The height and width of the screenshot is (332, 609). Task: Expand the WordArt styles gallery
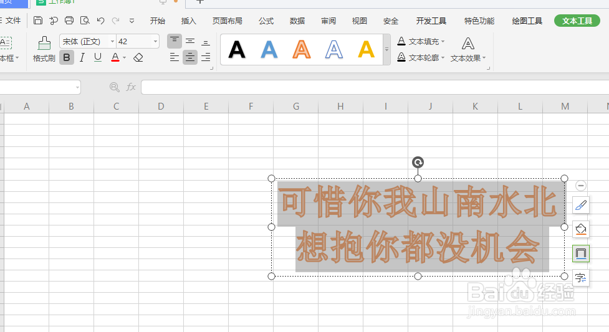point(386,49)
